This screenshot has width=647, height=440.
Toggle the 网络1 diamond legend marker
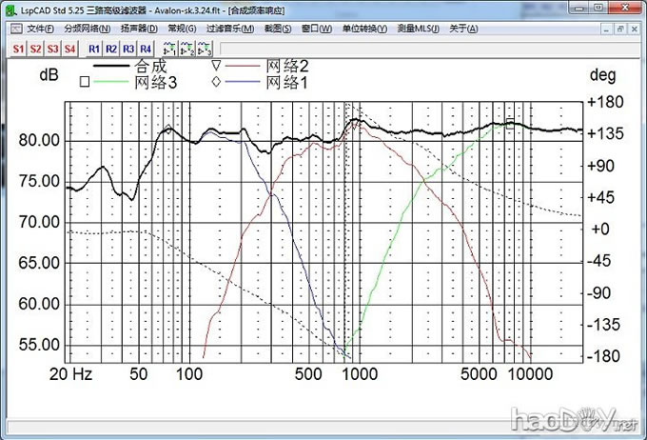[216, 83]
